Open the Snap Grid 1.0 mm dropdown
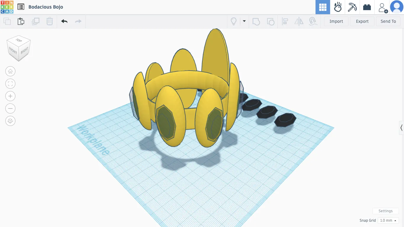This screenshot has height=227, width=404. pyautogui.click(x=388, y=220)
